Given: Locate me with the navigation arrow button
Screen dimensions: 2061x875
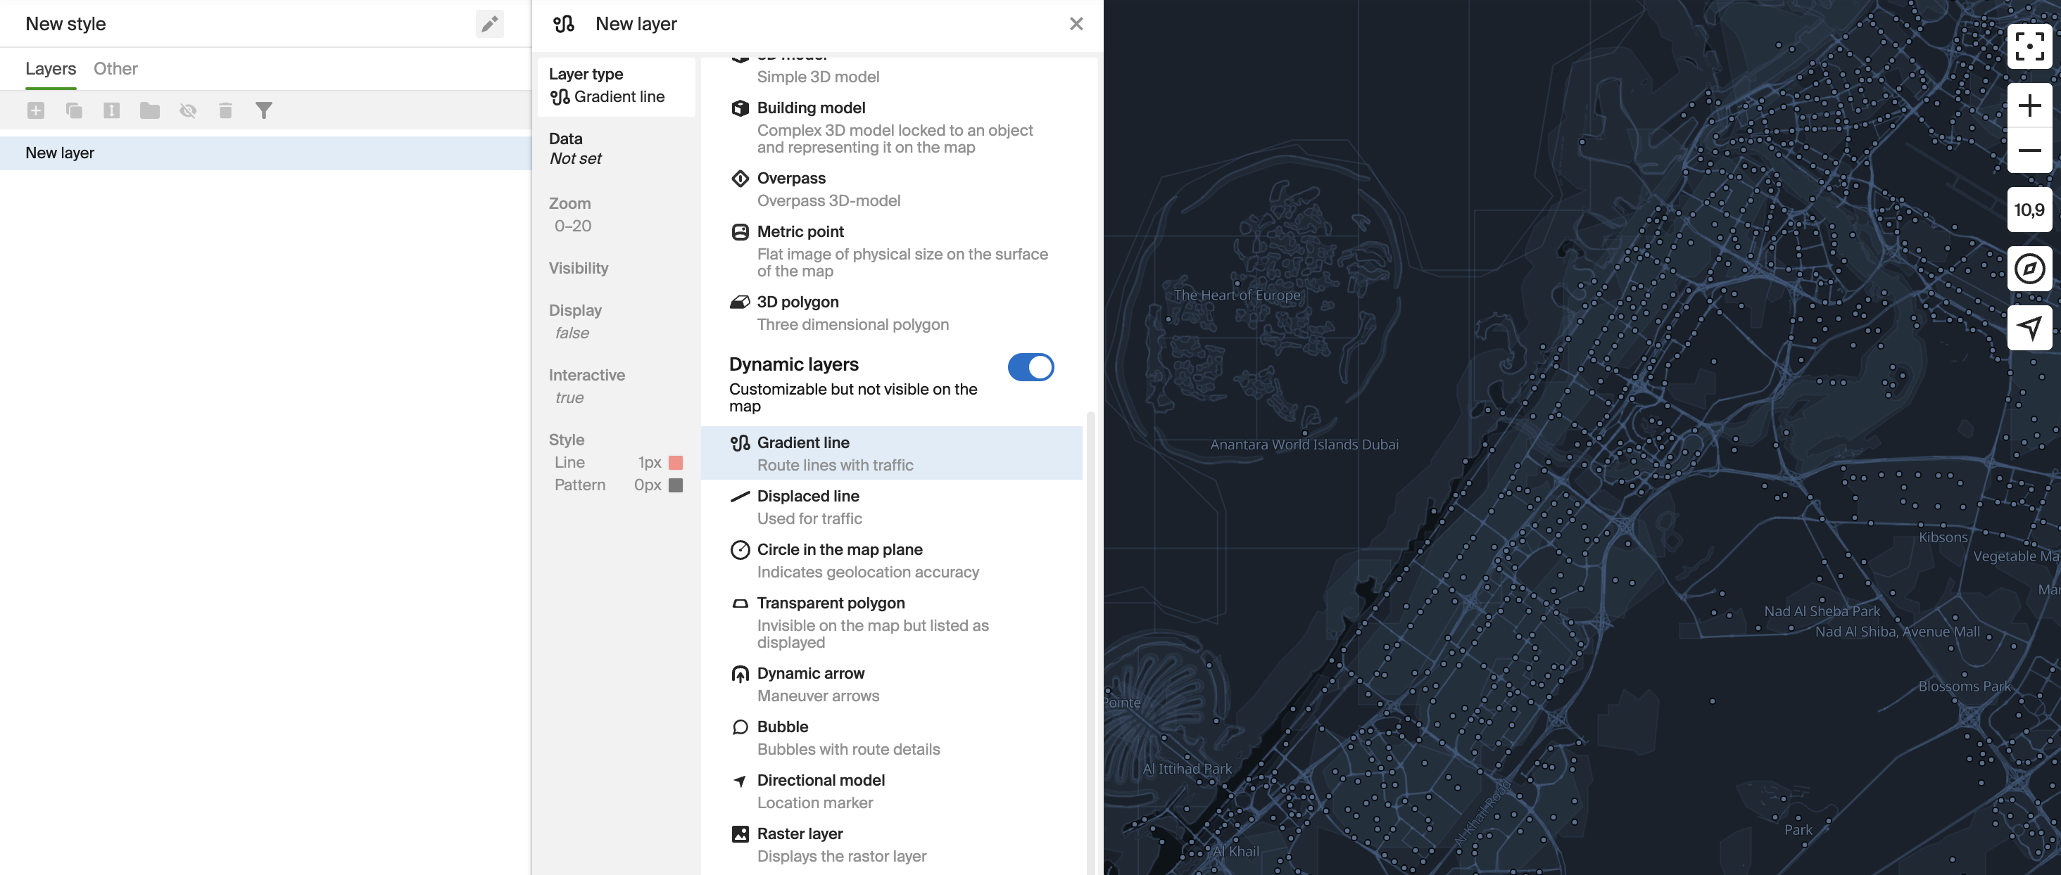Looking at the screenshot, I should tap(2029, 327).
